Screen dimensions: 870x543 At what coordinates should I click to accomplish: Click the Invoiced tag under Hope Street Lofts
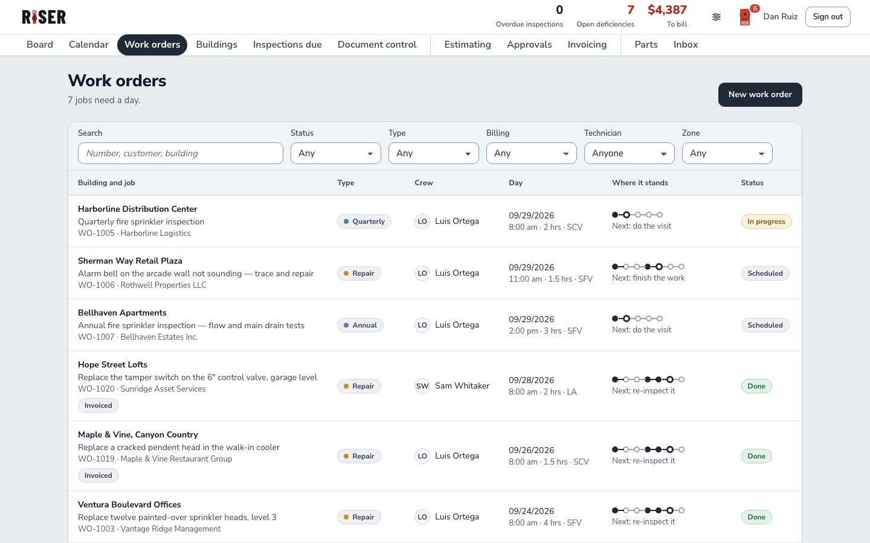[98, 405]
